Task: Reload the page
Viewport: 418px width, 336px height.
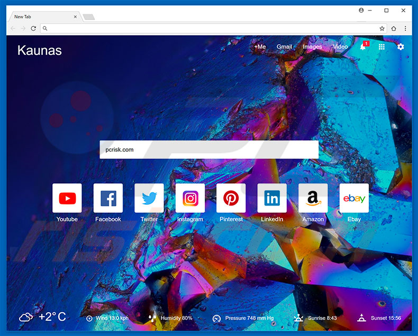Action: pyautogui.click(x=33, y=29)
